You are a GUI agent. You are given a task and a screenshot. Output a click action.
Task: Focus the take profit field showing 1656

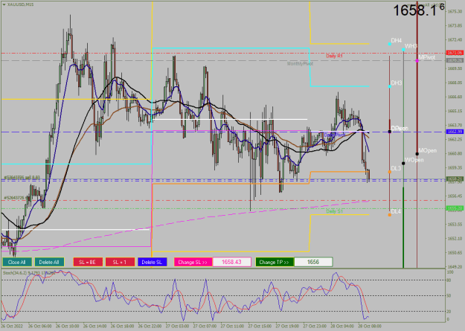pyautogui.click(x=313, y=262)
